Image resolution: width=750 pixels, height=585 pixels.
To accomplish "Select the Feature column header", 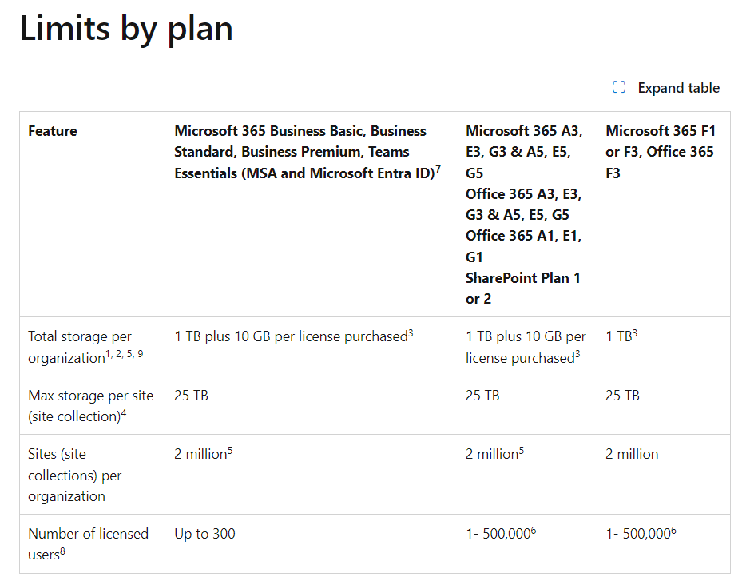I will pos(53,131).
